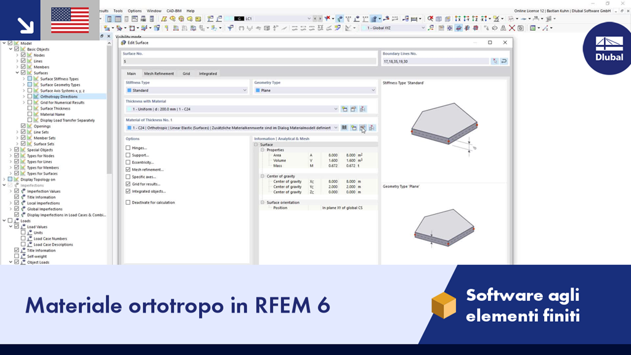Click the funnel filter icon in second toolbar

[230, 28]
